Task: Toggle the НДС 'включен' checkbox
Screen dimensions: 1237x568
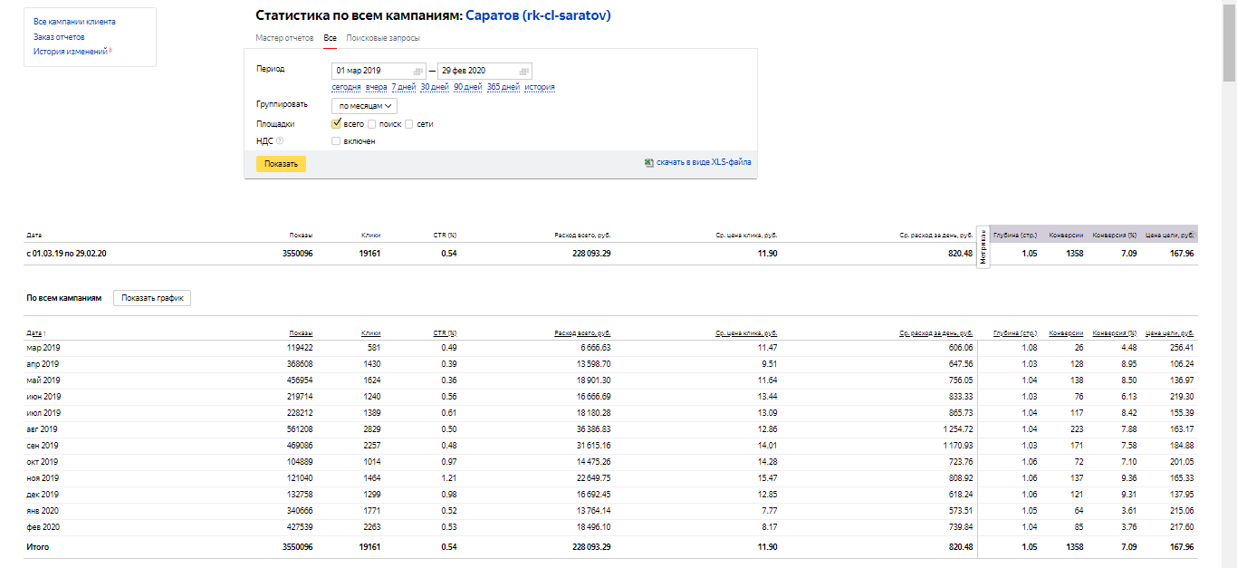Action: tap(336, 141)
